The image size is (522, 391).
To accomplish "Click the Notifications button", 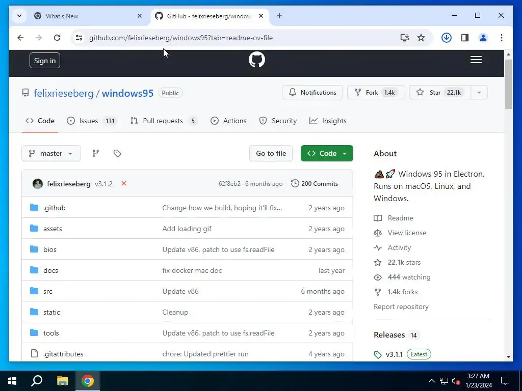I will point(312,93).
